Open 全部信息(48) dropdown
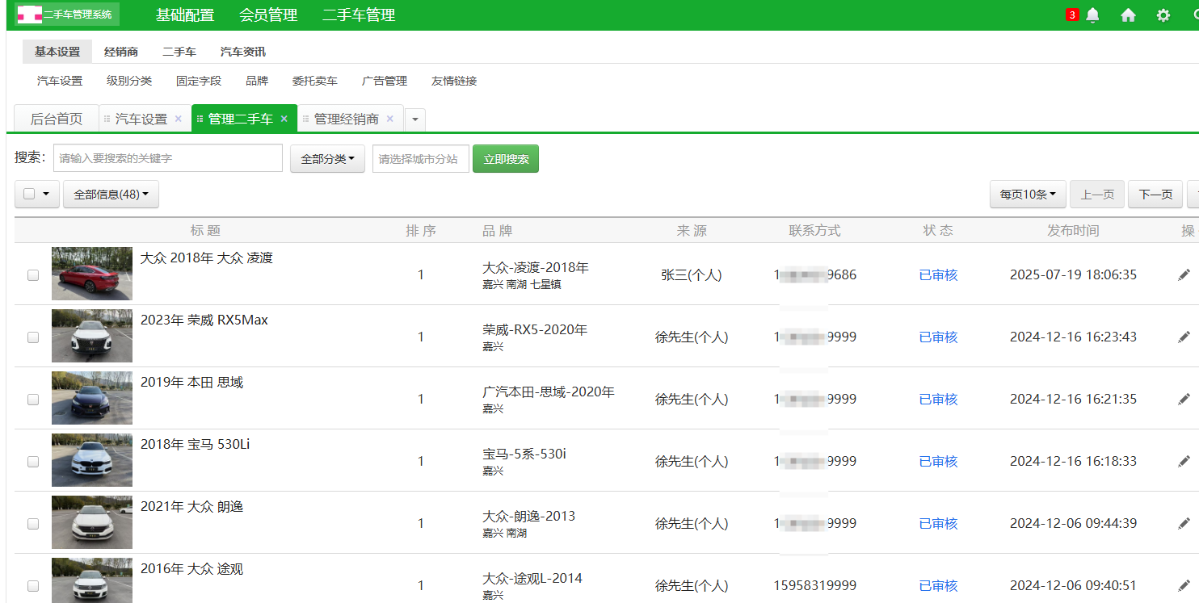Viewport: 1199px width, 603px height. [x=111, y=195]
